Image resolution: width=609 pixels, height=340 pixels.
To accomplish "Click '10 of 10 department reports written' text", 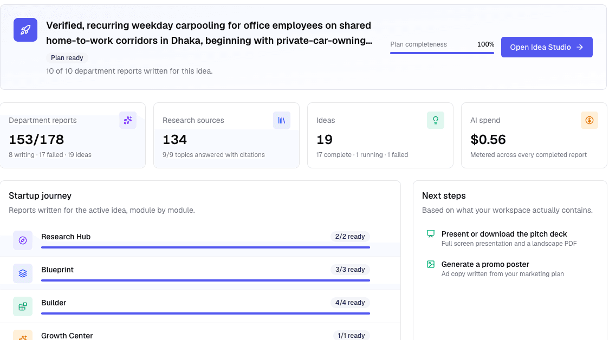I will click(129, 71).
